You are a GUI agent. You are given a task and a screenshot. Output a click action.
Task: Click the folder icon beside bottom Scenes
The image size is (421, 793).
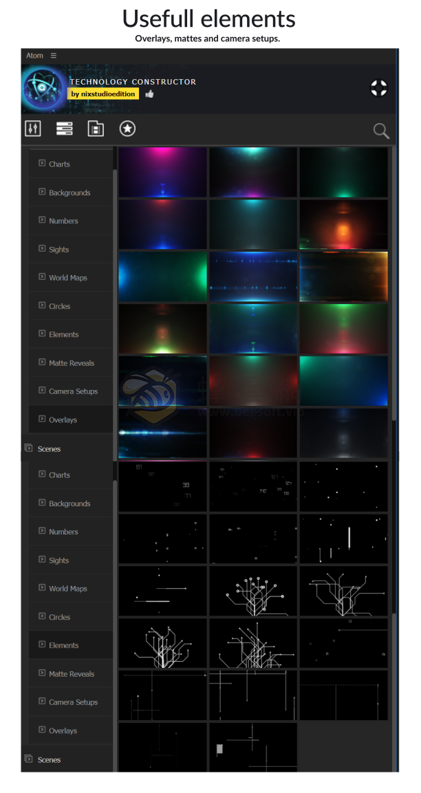click(x=28, y=759)
